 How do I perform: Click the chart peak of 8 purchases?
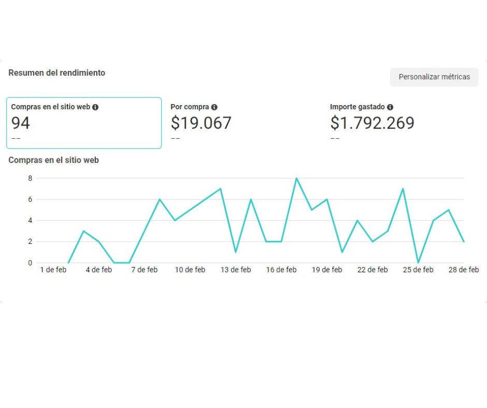pos(296,178)
